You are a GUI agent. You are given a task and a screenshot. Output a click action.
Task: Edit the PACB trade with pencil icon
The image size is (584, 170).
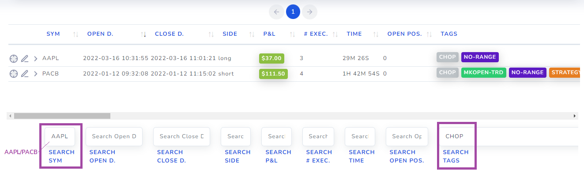[25, 73]
